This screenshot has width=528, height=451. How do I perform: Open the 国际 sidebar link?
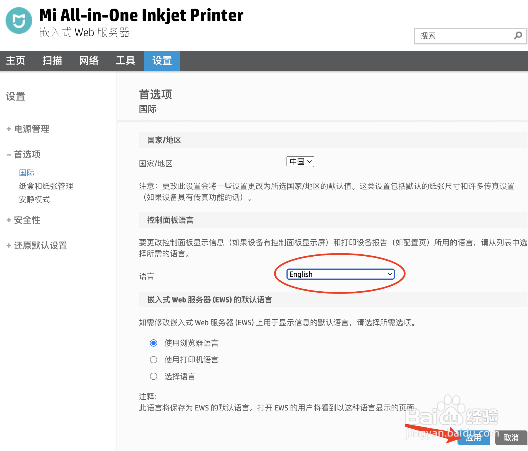coord(27,173)
